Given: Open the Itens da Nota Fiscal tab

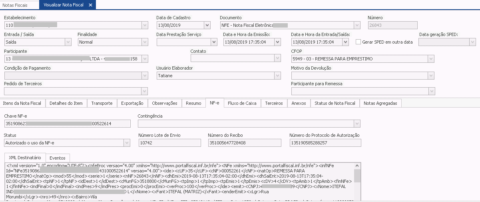Looking at the screenshot, I should tap(22, 103).
